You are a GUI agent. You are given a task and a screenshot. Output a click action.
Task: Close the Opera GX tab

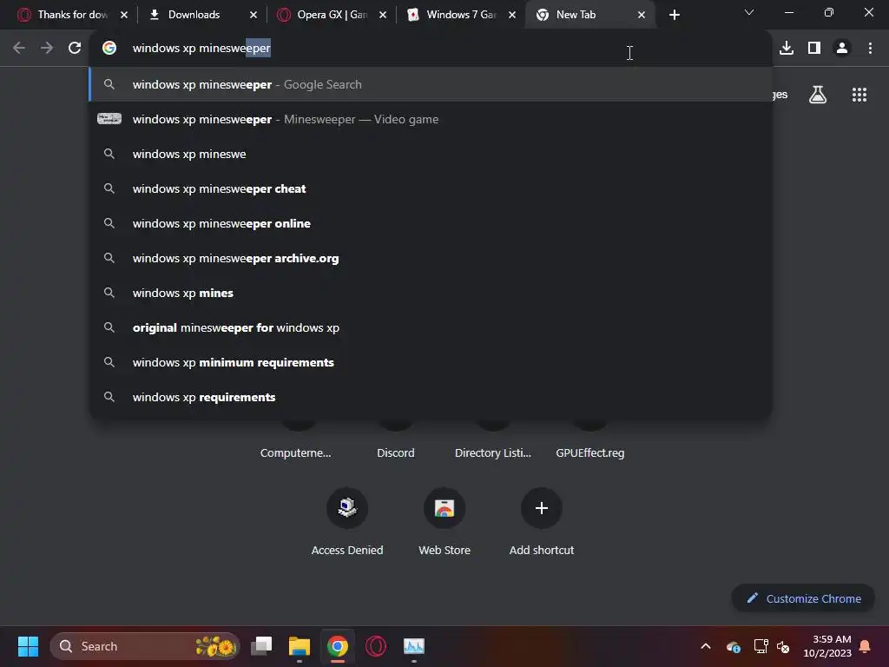[x=383, y=15]
